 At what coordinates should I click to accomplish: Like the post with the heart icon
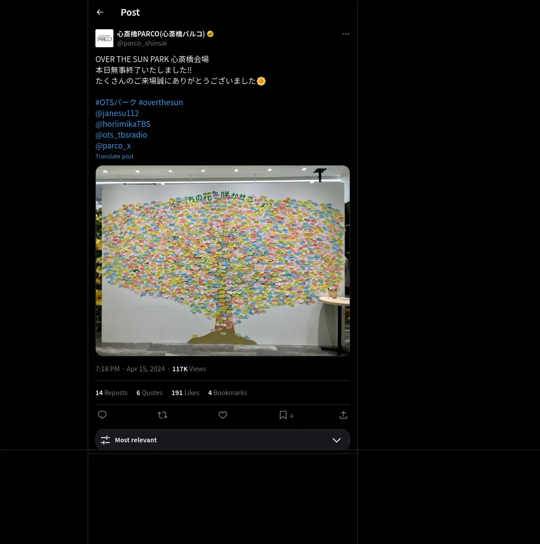(223, 415)
